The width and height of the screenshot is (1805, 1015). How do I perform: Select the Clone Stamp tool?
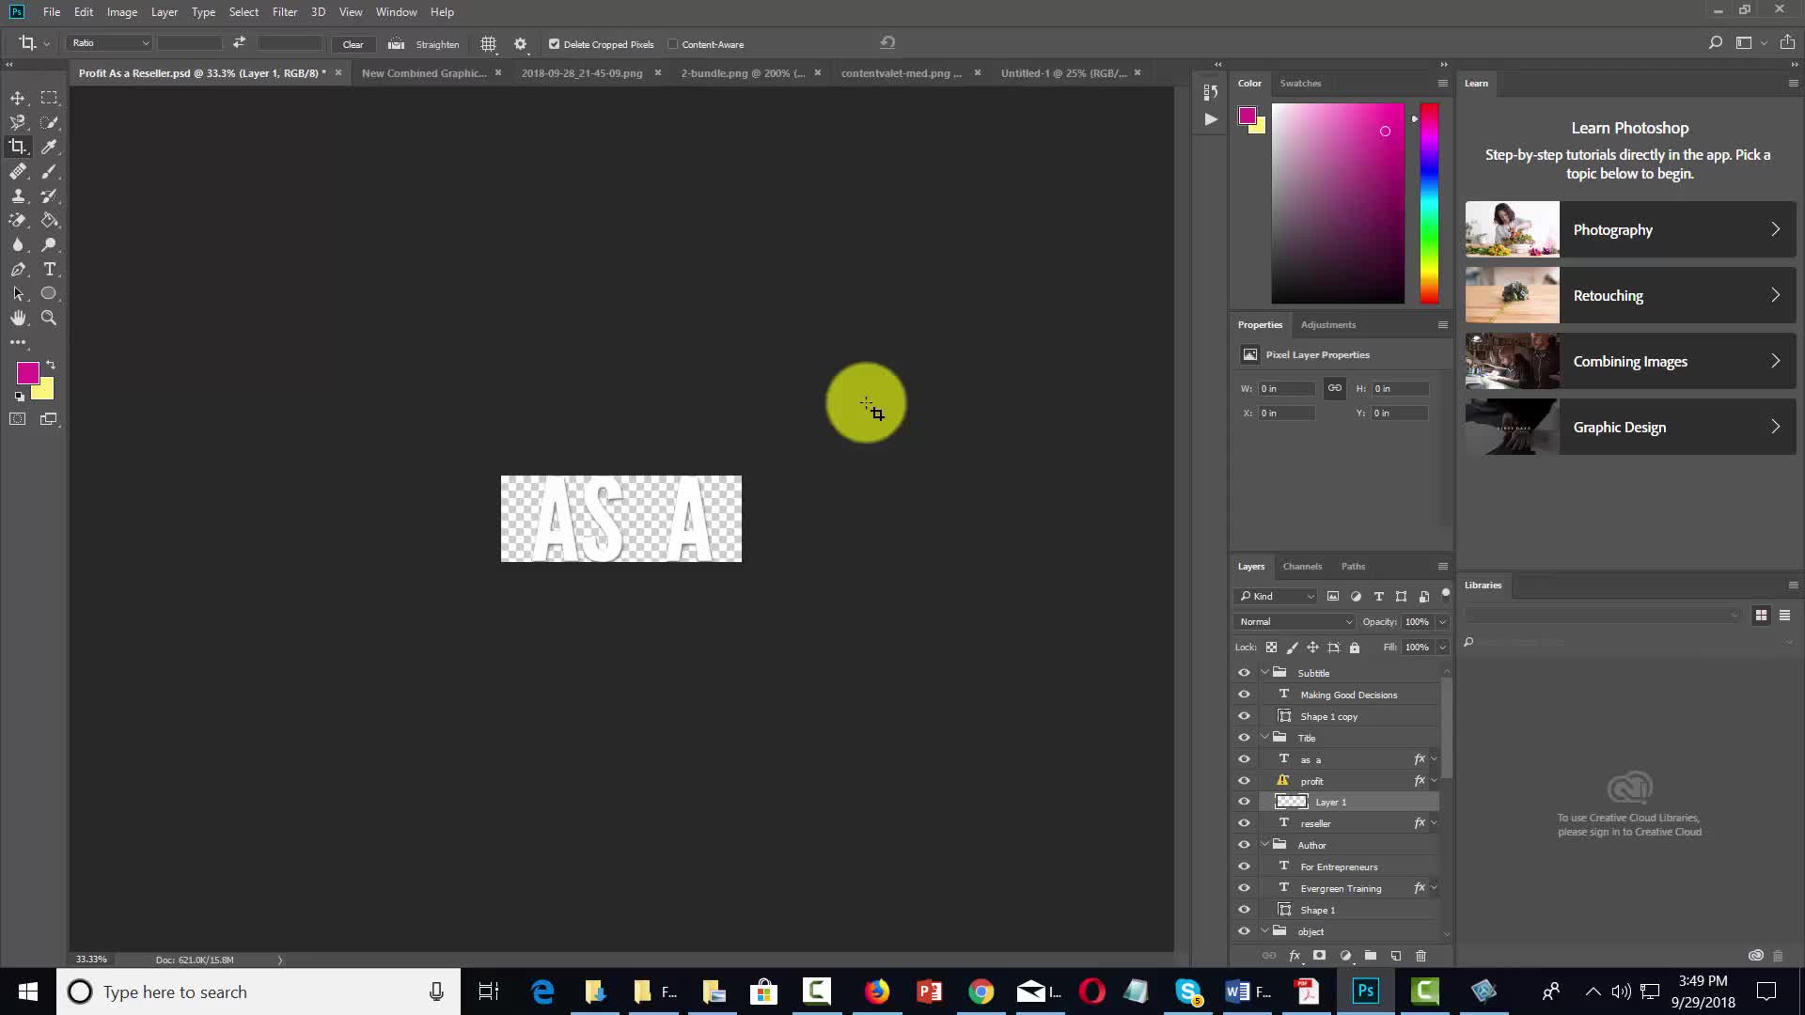(18, 196)
